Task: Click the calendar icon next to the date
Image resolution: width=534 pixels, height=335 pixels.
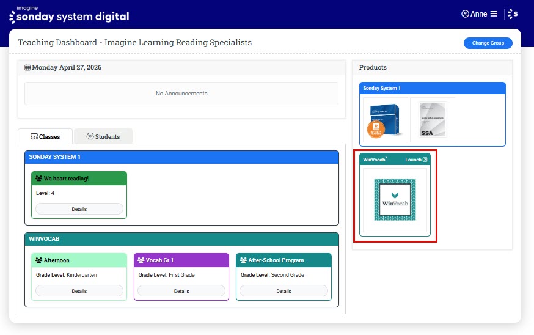Action: point(27,67)
